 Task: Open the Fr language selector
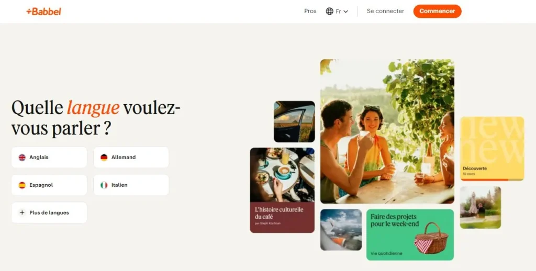point(337,12)
